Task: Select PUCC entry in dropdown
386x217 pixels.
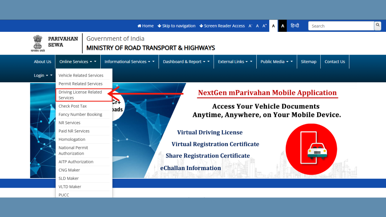Action: click(64, 195)
